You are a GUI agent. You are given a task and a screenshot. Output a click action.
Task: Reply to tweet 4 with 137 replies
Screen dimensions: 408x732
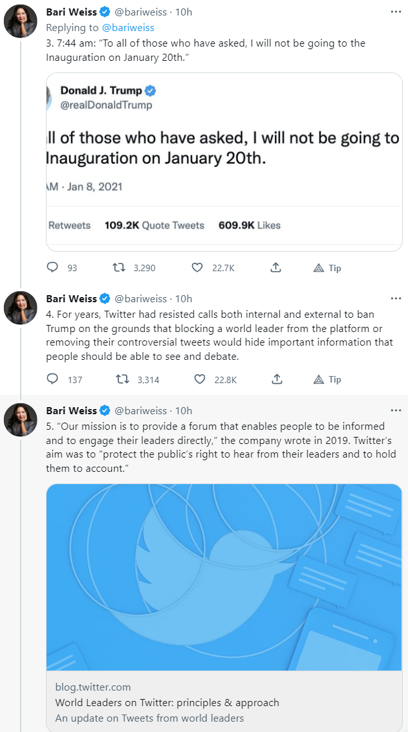(53, 379)
